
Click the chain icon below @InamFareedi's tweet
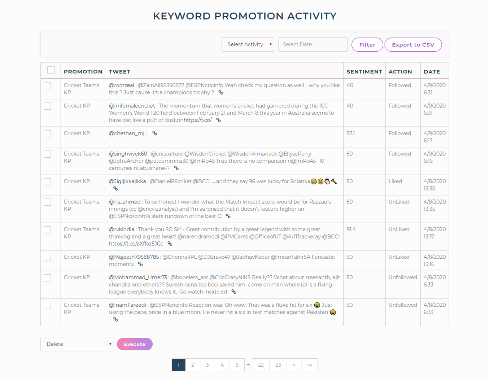[x=116, y=319]
